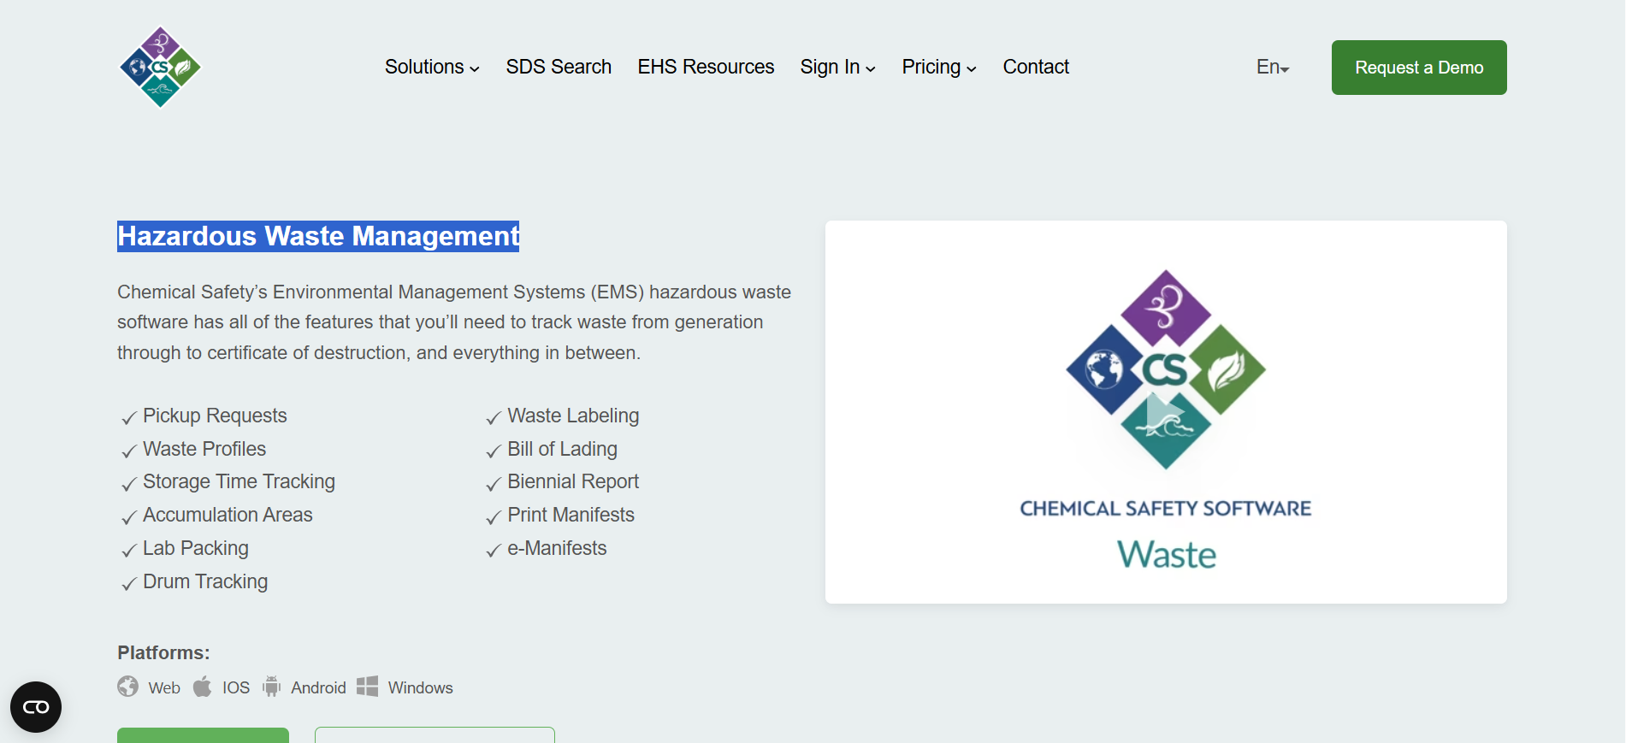Viewport: 1626px width, 743px height.
Task: Click Storage Time Tracking text
Action: pos(239,481)
